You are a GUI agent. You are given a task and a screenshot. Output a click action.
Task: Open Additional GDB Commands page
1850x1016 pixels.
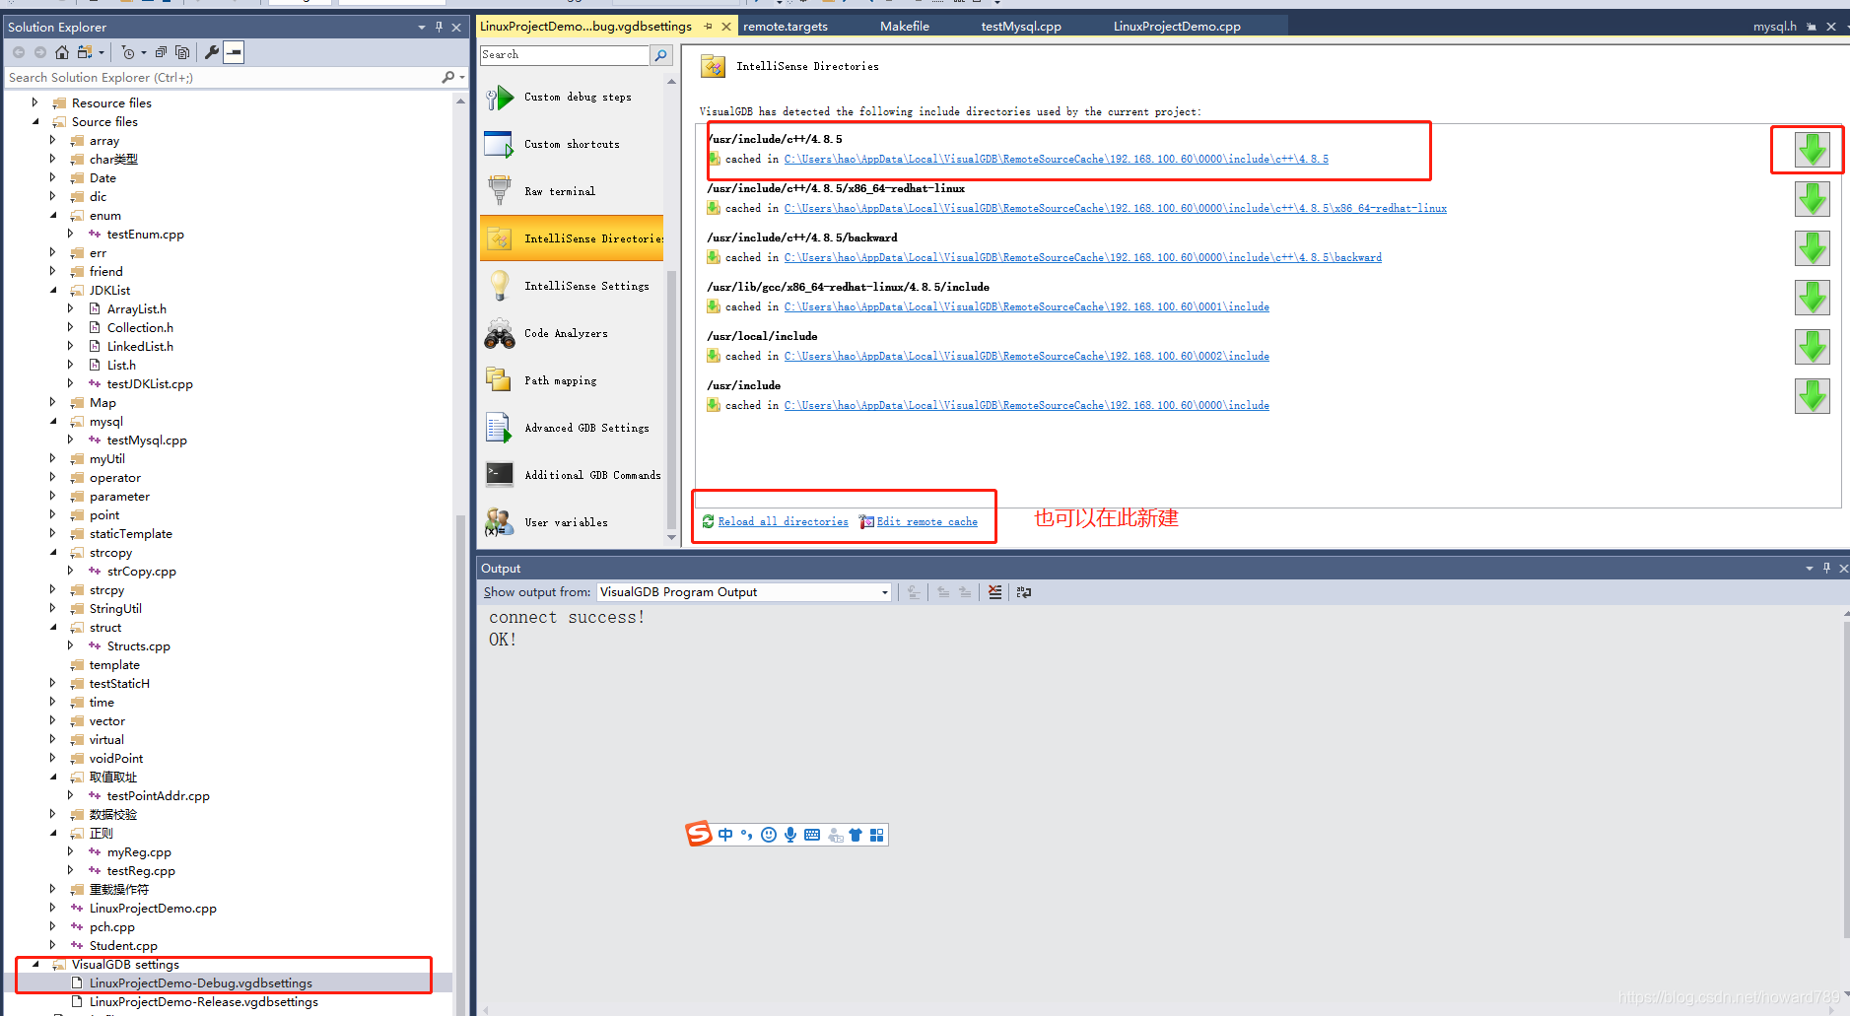(x=572, y=475)
